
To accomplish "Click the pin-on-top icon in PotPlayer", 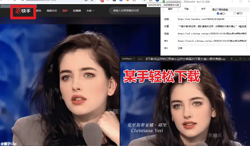I will (232, 59).
